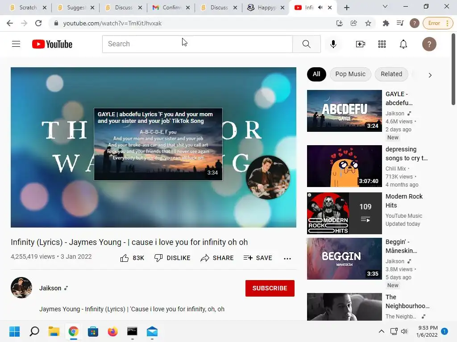Open depressing songs to cry video title
Screen dimensions: 457x342
407,154
